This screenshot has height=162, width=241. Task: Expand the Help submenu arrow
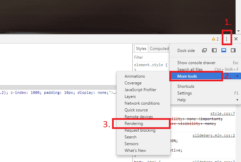tap(238, 100)
